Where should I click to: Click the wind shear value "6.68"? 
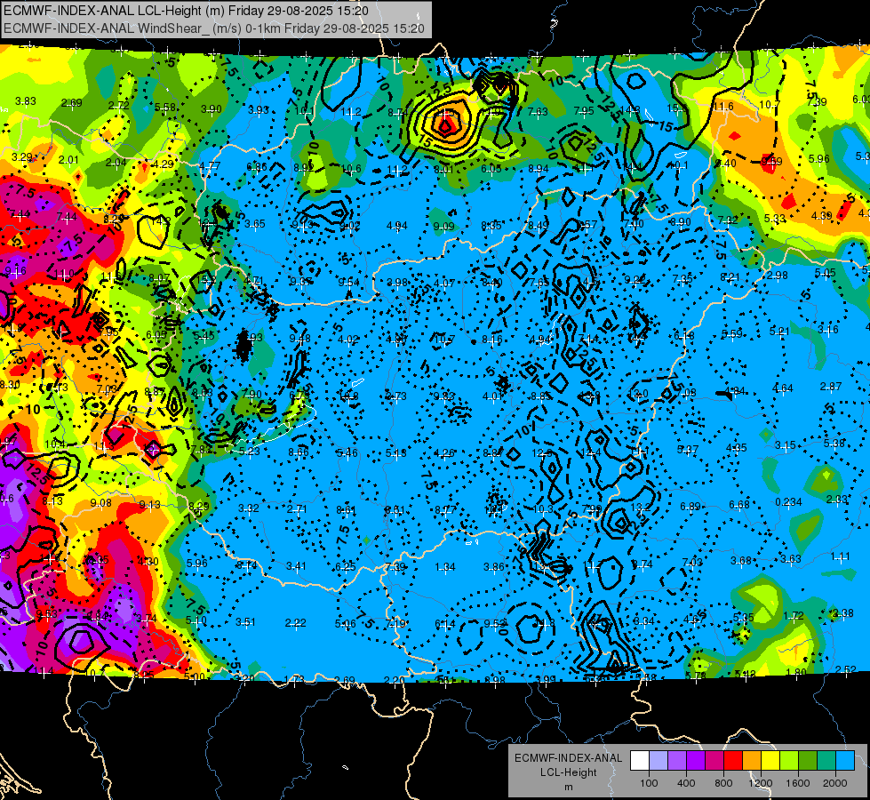tap(739, 504)
